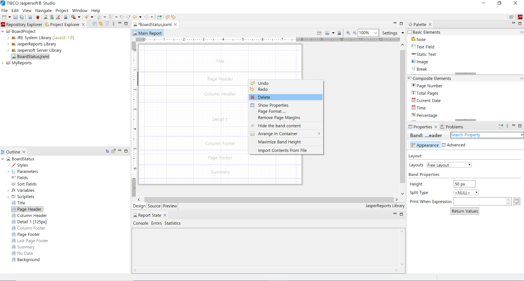Click the compile report 010 icon in editor
This screenshot has height=281, width=524.
tap(327, 33)
